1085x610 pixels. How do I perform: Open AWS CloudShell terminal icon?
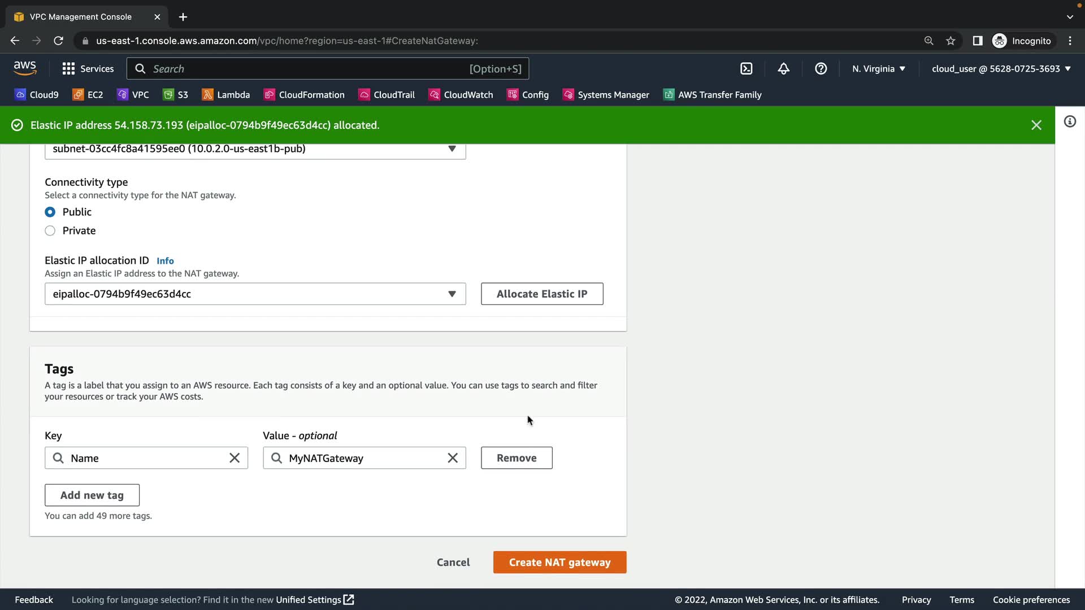(x=747, y=69)
